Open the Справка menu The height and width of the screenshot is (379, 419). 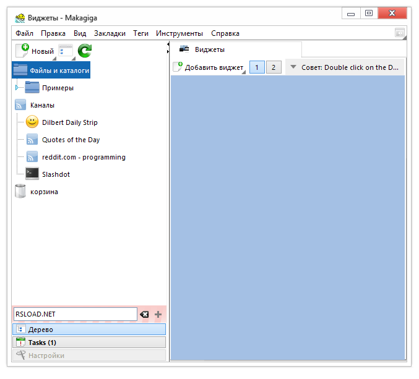click(x=225, y=33)
